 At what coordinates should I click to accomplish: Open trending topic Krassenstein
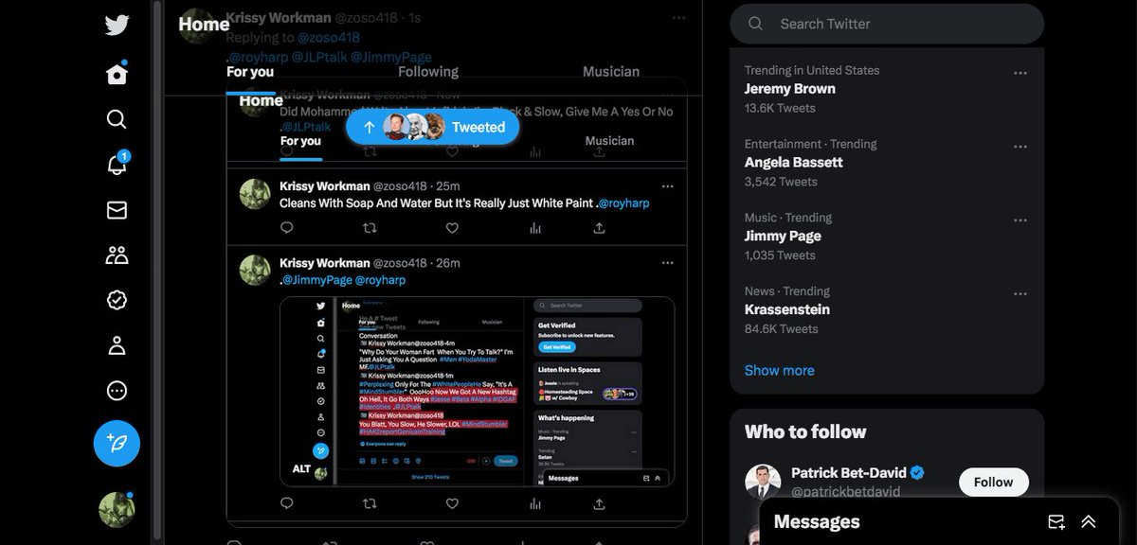click(x=787, y=310)
